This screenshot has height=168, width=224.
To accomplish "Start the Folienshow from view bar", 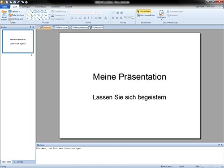I will (x=96, y=27).
